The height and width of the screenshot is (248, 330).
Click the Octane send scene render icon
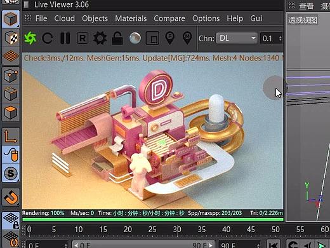pyautogui.click(x=30, y=38)
